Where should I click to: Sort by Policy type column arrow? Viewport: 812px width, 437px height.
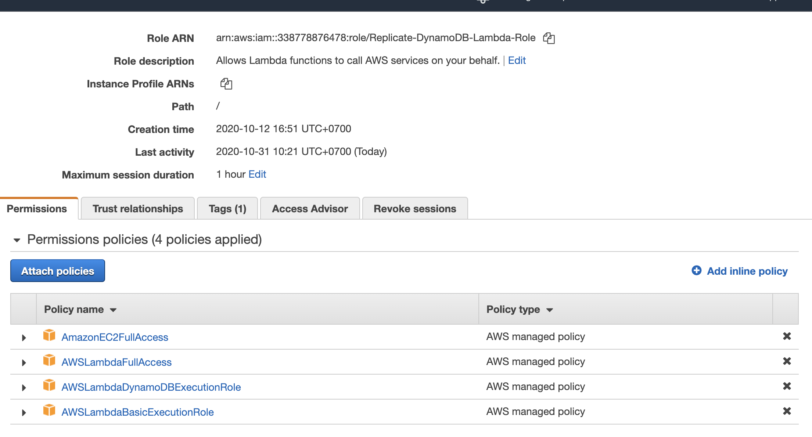click(550, 310)
